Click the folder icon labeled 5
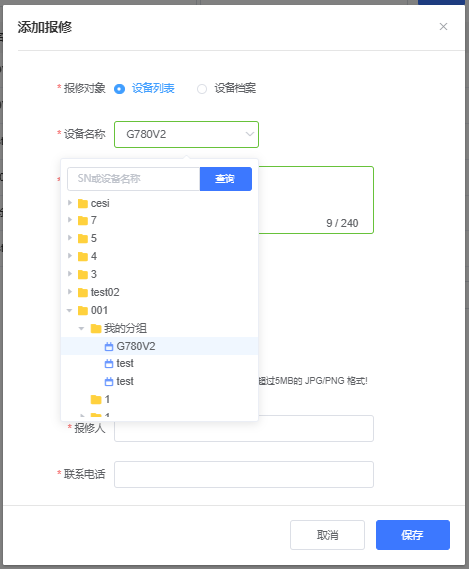 (x=83, y=238)
